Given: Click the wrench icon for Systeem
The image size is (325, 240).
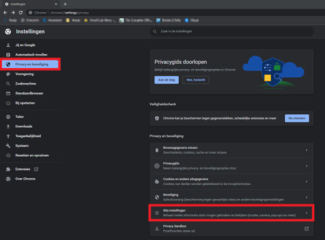Looking at the screenshot, I should [8, 146].
